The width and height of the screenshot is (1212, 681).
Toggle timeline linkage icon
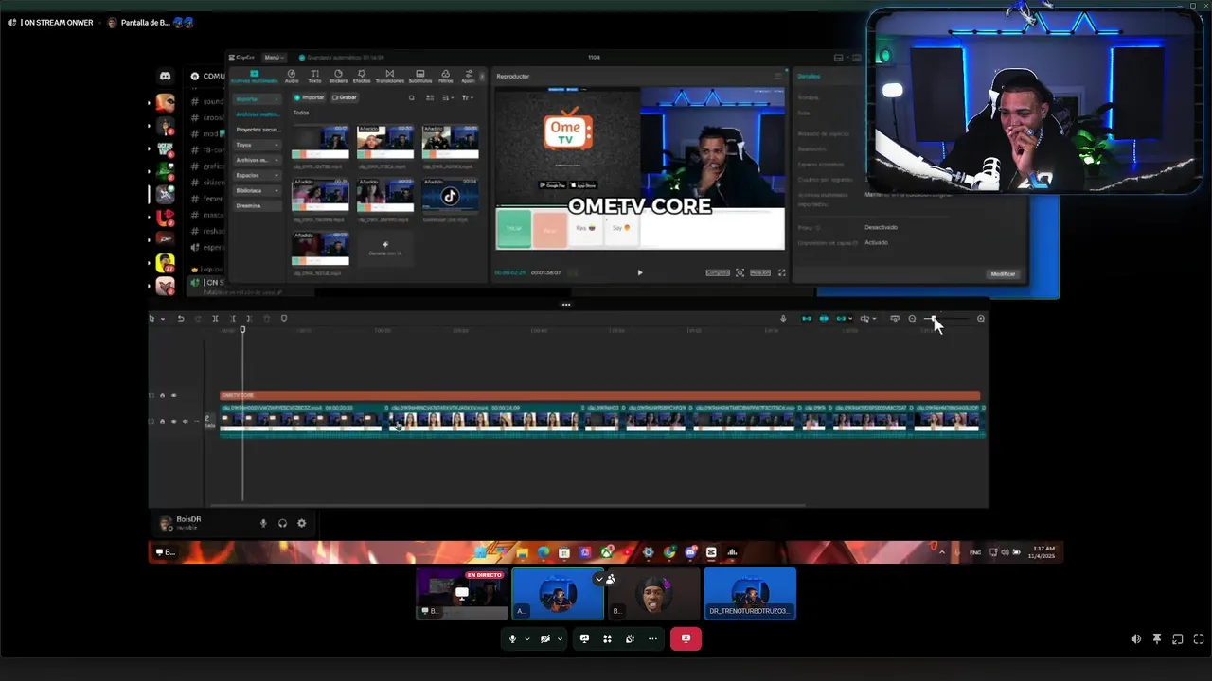click(x=842, y=319)
